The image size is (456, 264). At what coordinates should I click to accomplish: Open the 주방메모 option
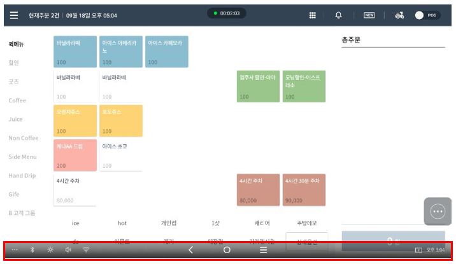pyautogui.click(x=307, y=223)
